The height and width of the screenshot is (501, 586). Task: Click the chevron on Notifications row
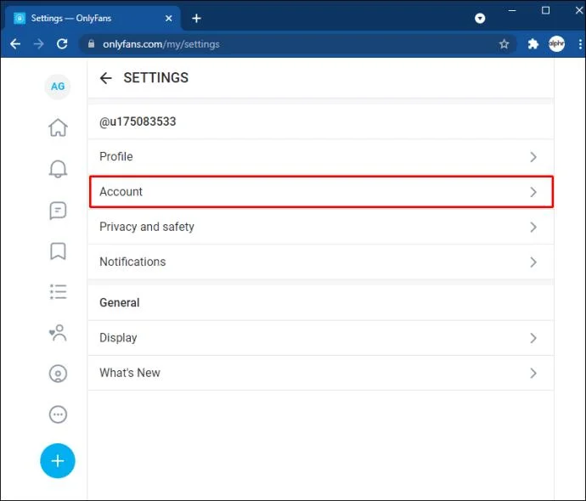[x=533, y=262]
